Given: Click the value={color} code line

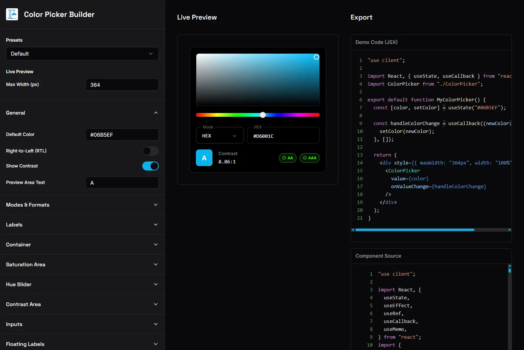Looking at the screenshot, I should coord(410,178).
